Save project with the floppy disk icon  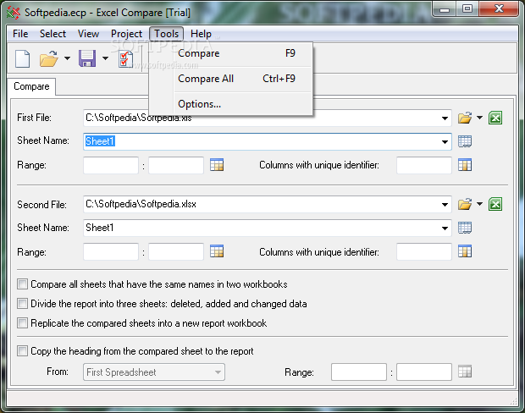[87, 58]
